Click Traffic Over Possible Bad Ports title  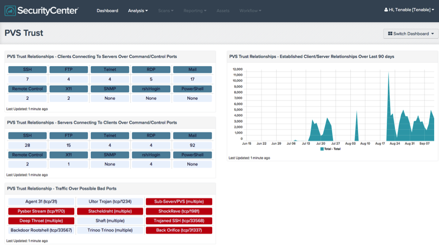tap(61, 189)
